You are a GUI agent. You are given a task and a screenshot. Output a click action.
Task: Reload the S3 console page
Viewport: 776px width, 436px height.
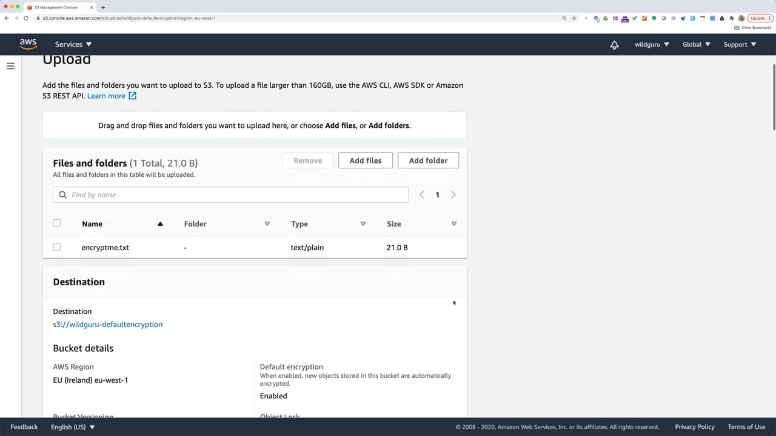(x=26, y=18)
